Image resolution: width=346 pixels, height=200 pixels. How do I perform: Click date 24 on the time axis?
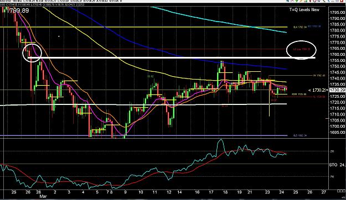point(281,192)
